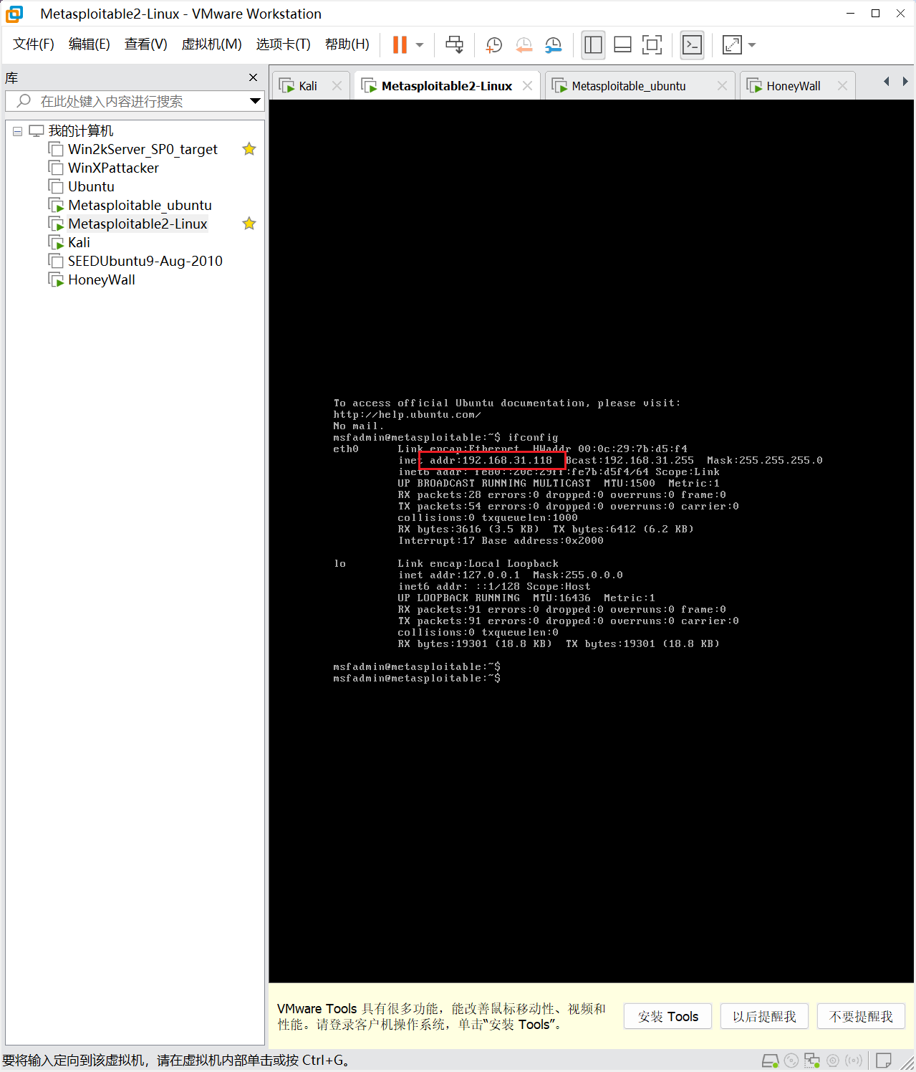Open the snapshot manager icon

[554, 45]
